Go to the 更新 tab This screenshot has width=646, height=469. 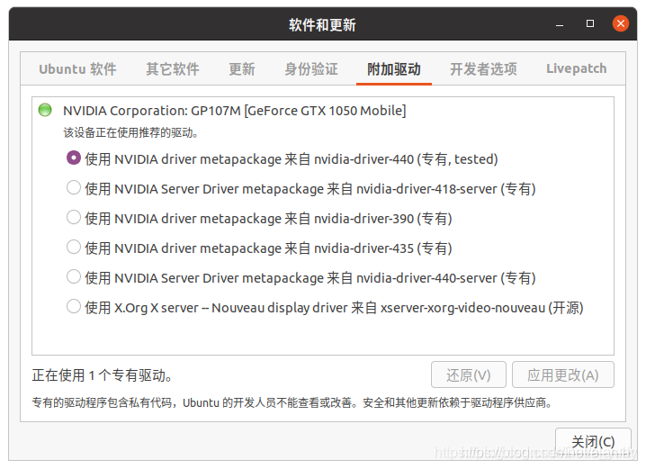click(242, 68)
